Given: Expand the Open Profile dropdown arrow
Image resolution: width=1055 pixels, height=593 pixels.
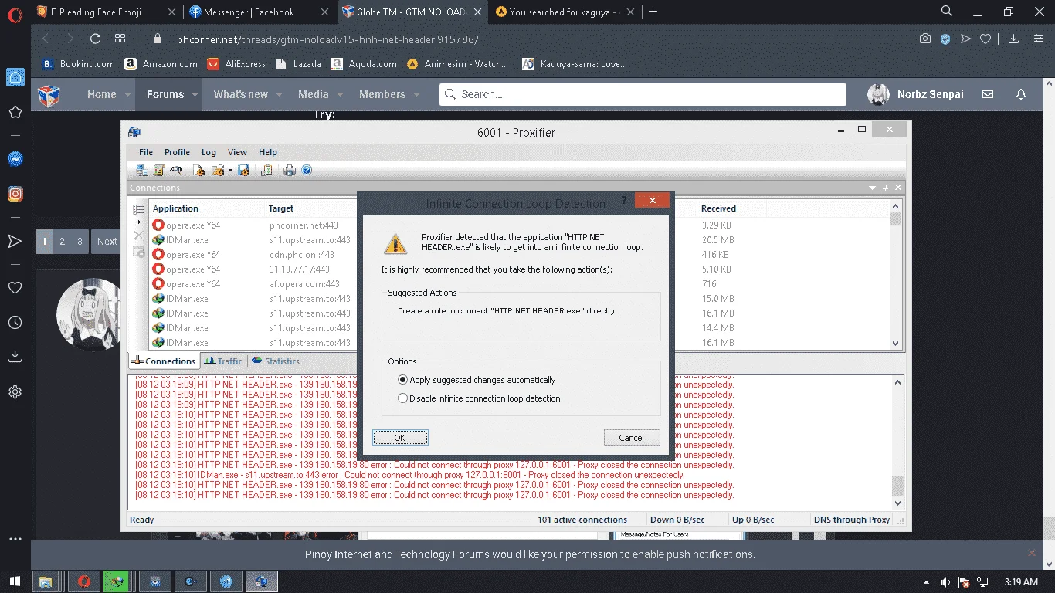Looking at the screenshot, I should tap(230, 171).
